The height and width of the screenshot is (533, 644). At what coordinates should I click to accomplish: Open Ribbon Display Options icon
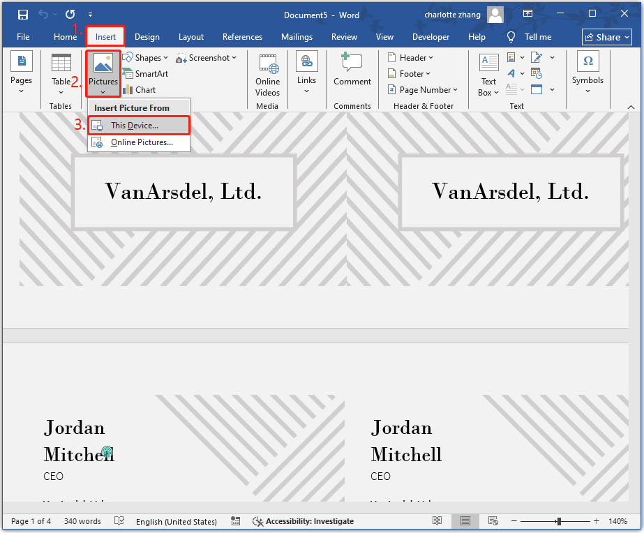527,13
